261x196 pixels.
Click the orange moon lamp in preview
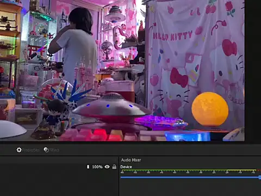pyautogui.click(x=210, y=109)
